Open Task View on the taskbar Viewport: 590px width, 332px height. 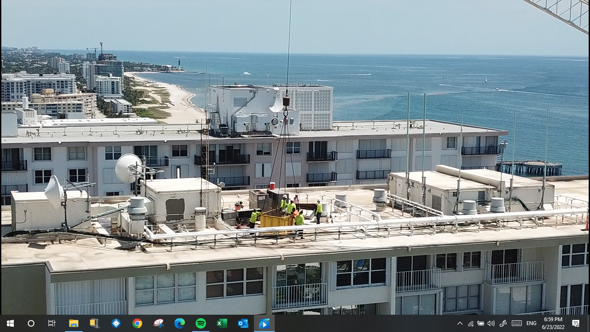click(x=52, y=323)
